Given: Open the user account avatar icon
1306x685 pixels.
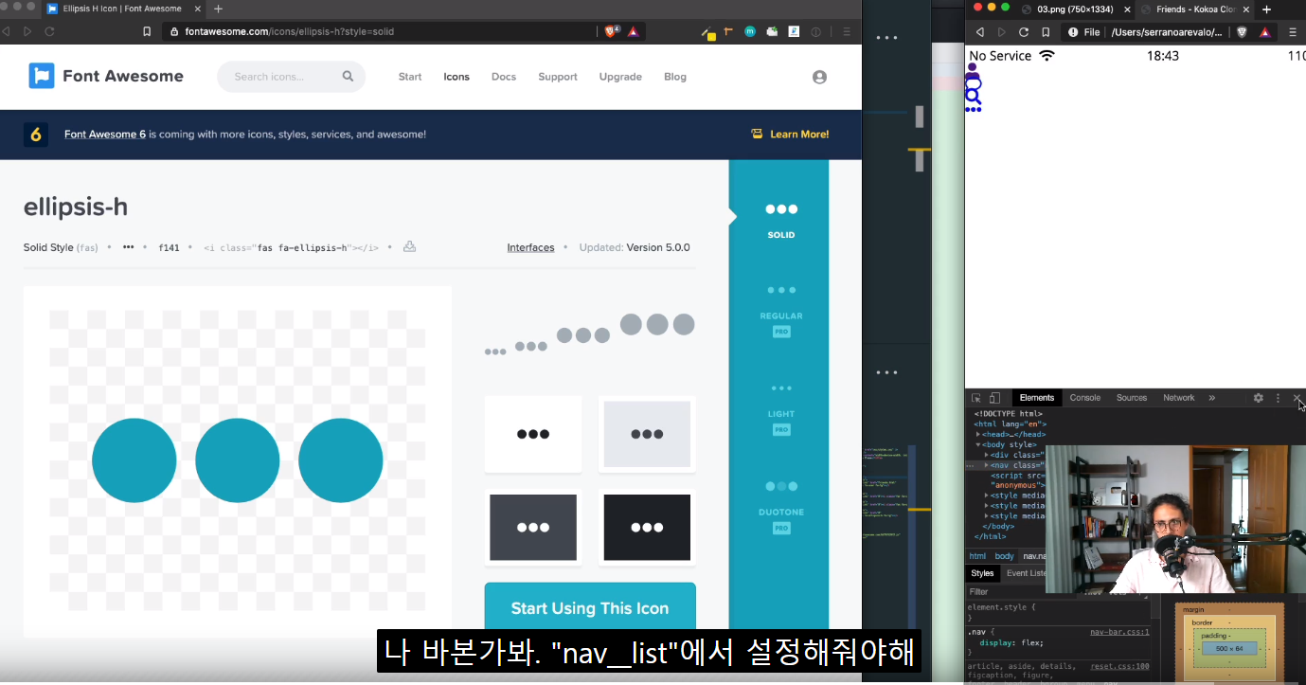Looking at the screenshot, I should [820, 77].
